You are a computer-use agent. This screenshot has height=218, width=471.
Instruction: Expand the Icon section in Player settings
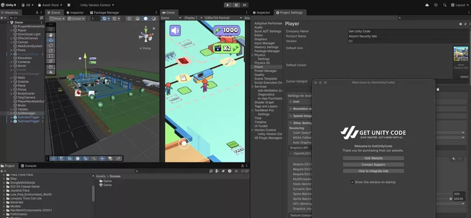(291, 102)
